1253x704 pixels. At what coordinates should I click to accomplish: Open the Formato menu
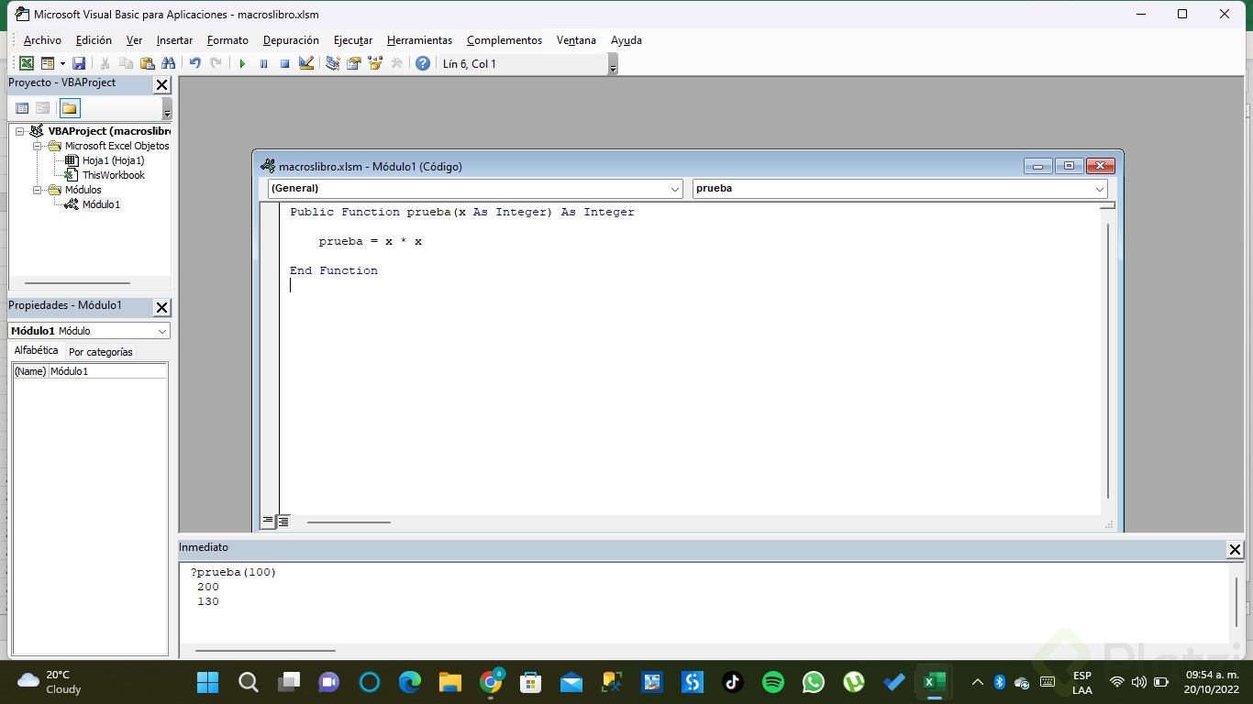(x=227, y=40)
